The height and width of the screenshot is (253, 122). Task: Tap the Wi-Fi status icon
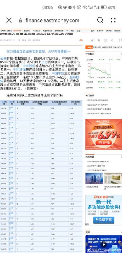[85, 7]
